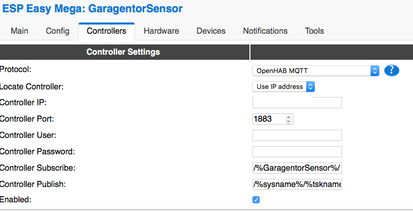Open the Devices tab
This screenshot has width=413, height=211.
[x=211, y=31]
